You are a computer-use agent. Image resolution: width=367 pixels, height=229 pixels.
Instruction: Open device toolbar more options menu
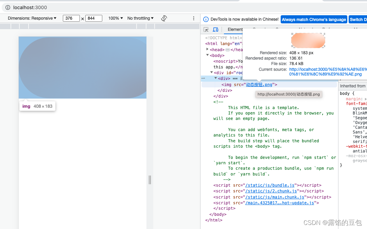point(194,18)
